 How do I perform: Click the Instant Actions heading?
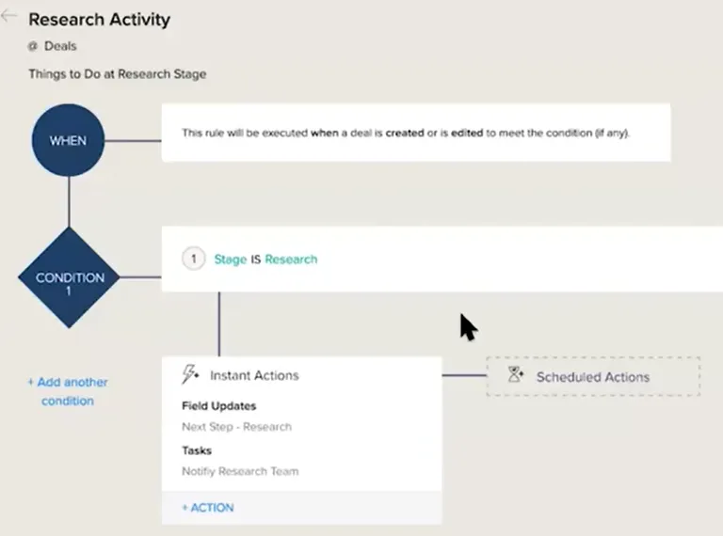[254, 375]
